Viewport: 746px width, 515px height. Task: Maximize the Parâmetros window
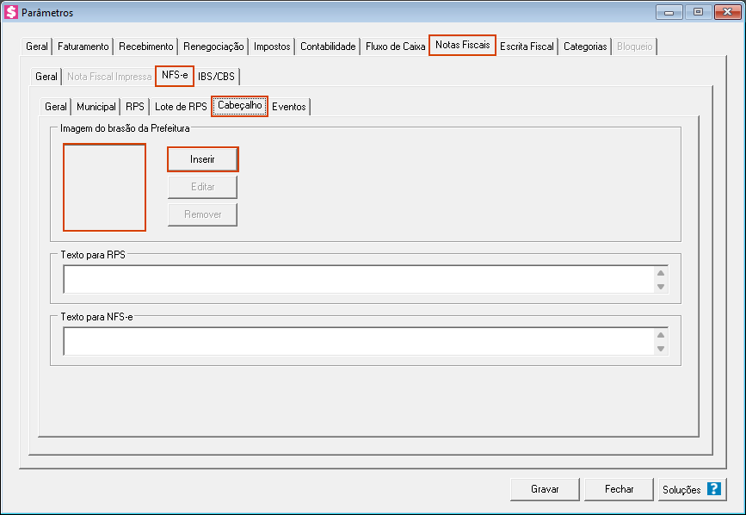click(698, 12)
